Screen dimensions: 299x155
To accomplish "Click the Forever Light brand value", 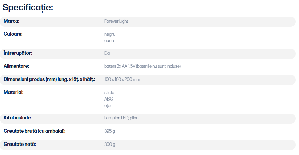I will point(116,21).
